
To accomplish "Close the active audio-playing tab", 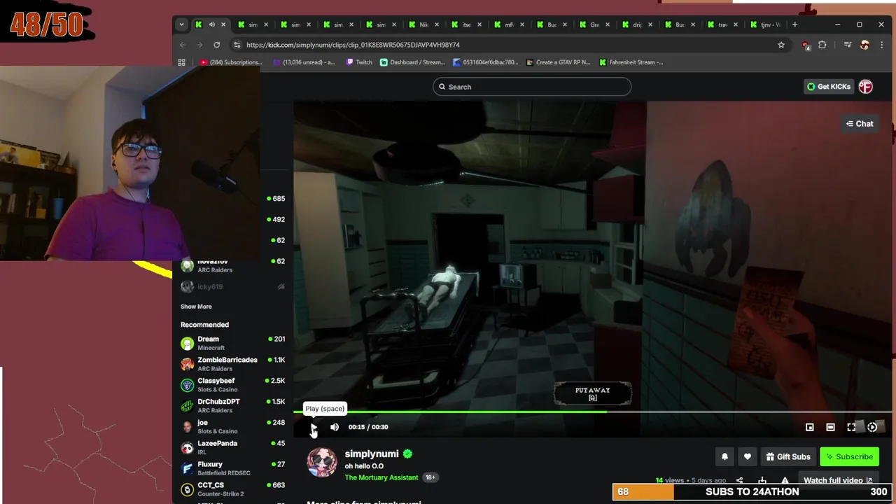I will pyautogui.click(x=223, y=24).
